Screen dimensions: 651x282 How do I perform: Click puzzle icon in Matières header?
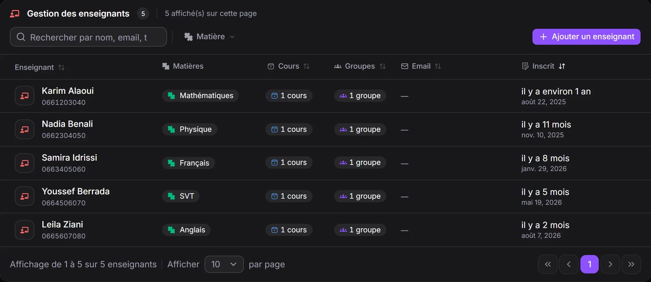tap(166, 66)
